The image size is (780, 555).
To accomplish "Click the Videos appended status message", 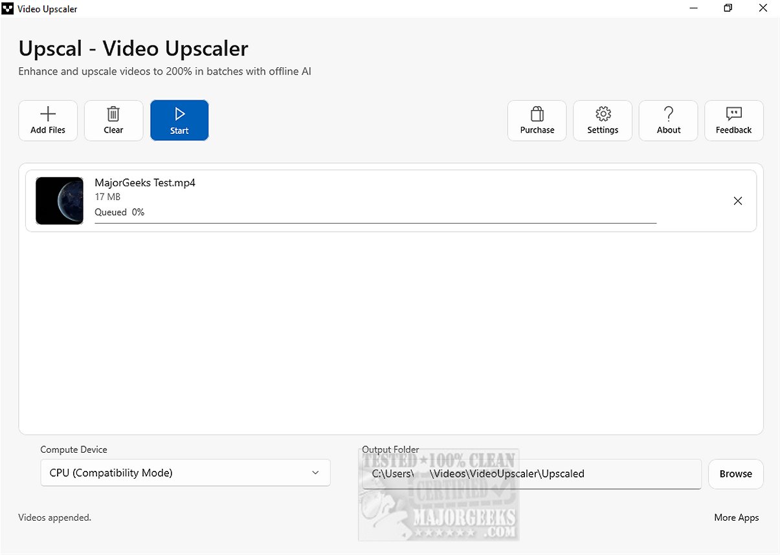I will (55, 517).
